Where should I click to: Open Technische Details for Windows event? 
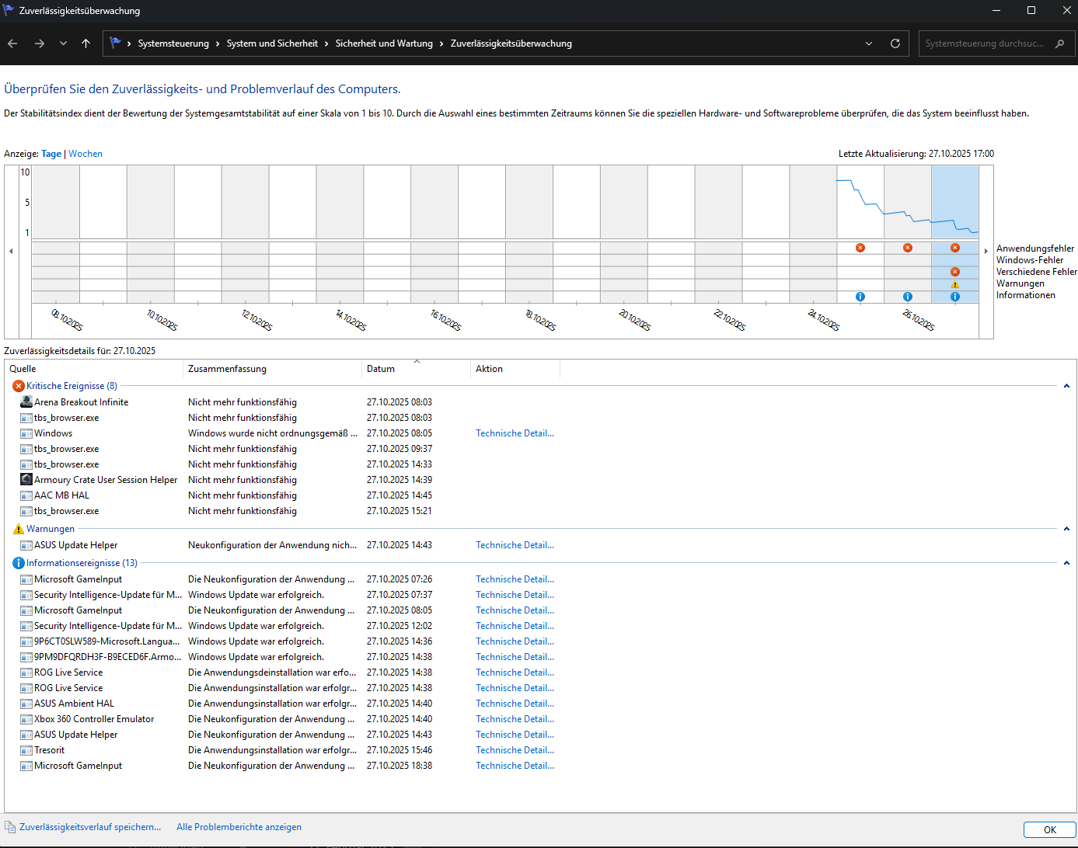coord(515,433)
